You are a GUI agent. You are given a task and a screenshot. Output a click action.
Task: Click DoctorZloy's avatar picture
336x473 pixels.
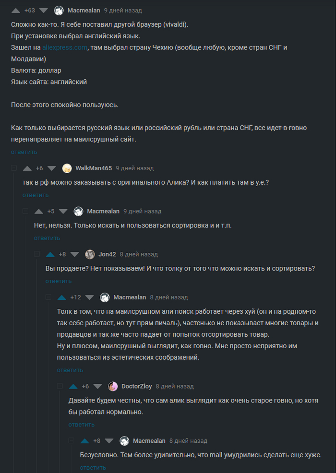[113, 386]
